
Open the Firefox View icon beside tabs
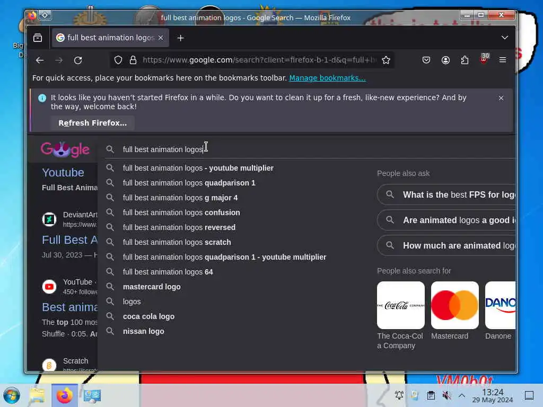[38, 38]
